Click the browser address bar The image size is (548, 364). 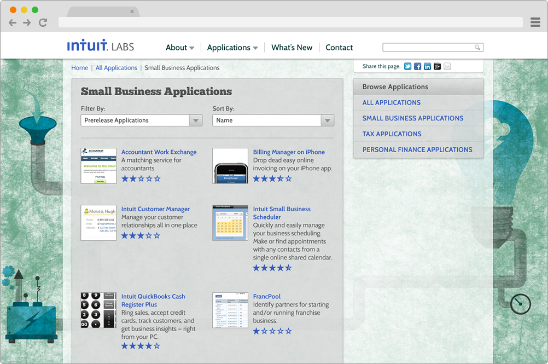[x=290, y=22]
